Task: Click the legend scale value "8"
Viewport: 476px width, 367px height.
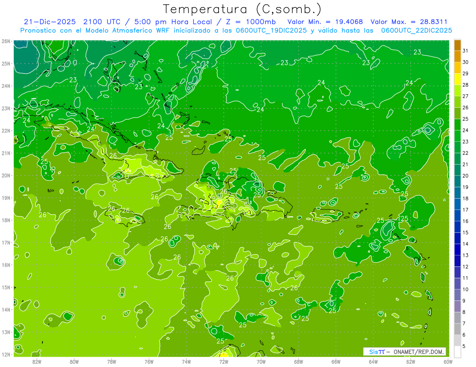Action: click(x=464, y=312)
